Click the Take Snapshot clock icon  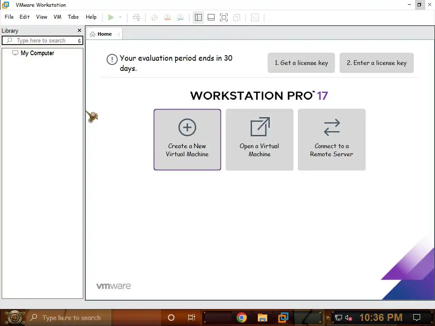click(x=155, y=17)
